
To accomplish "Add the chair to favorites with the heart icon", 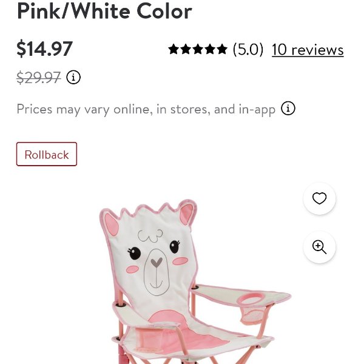I will coord(320,198).
